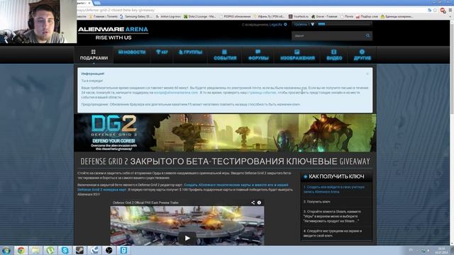The width and height of the screenshot is (454, 255).
Task: Open File Explorer from taskbar
Action: tap(35, 250)
